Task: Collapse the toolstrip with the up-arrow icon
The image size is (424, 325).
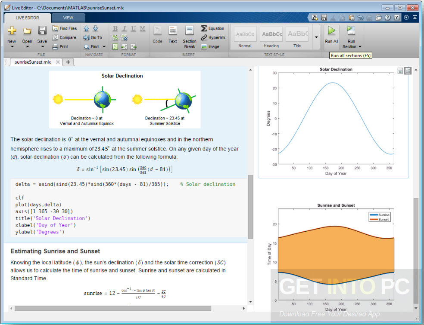Action: (x=415, y=17)
